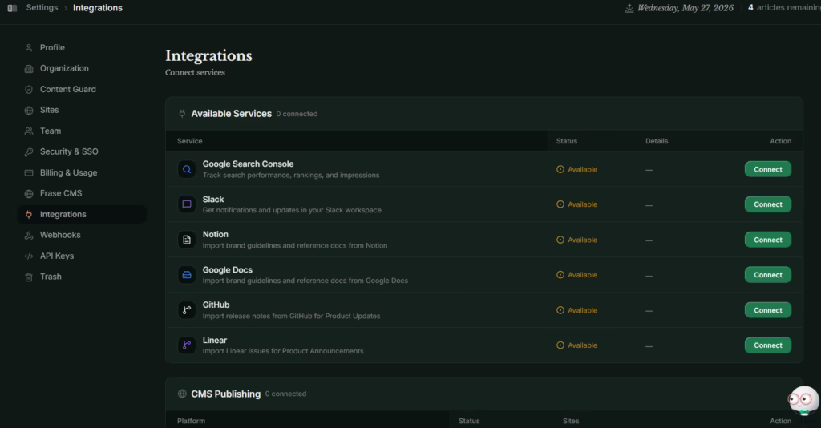Click the CMS Publishing heading
This screenshot has width=821, height=428.
click(225, 394)
